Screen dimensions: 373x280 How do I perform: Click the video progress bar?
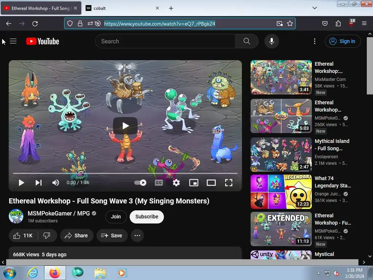click(125, 173)
